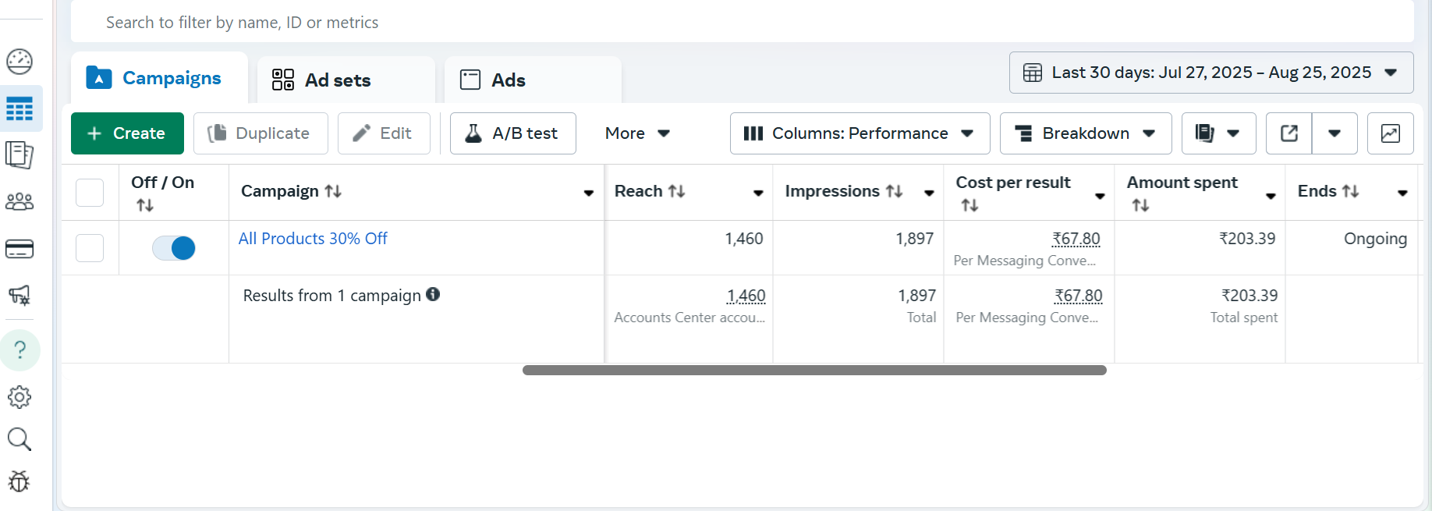This screenshot has width=1432, height=511.
Task: Check the select-all campaigns header checkbox
Action: click(x=90, y=192)
